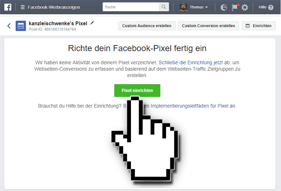Click the Facebook logo icon

click(x=8, y=7)
